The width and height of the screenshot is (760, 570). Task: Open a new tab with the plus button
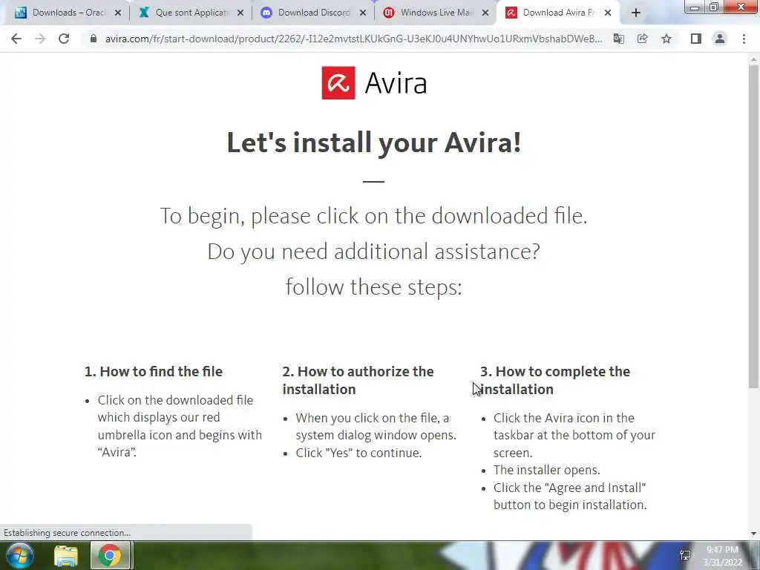636,13
